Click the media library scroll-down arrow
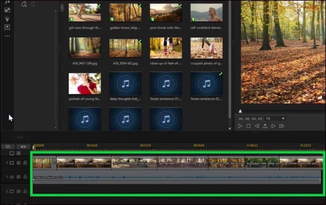 [x=230, y=128]
